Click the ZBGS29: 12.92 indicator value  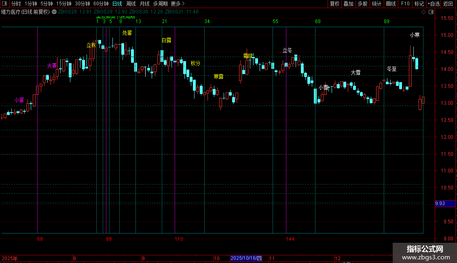[110, 12]
